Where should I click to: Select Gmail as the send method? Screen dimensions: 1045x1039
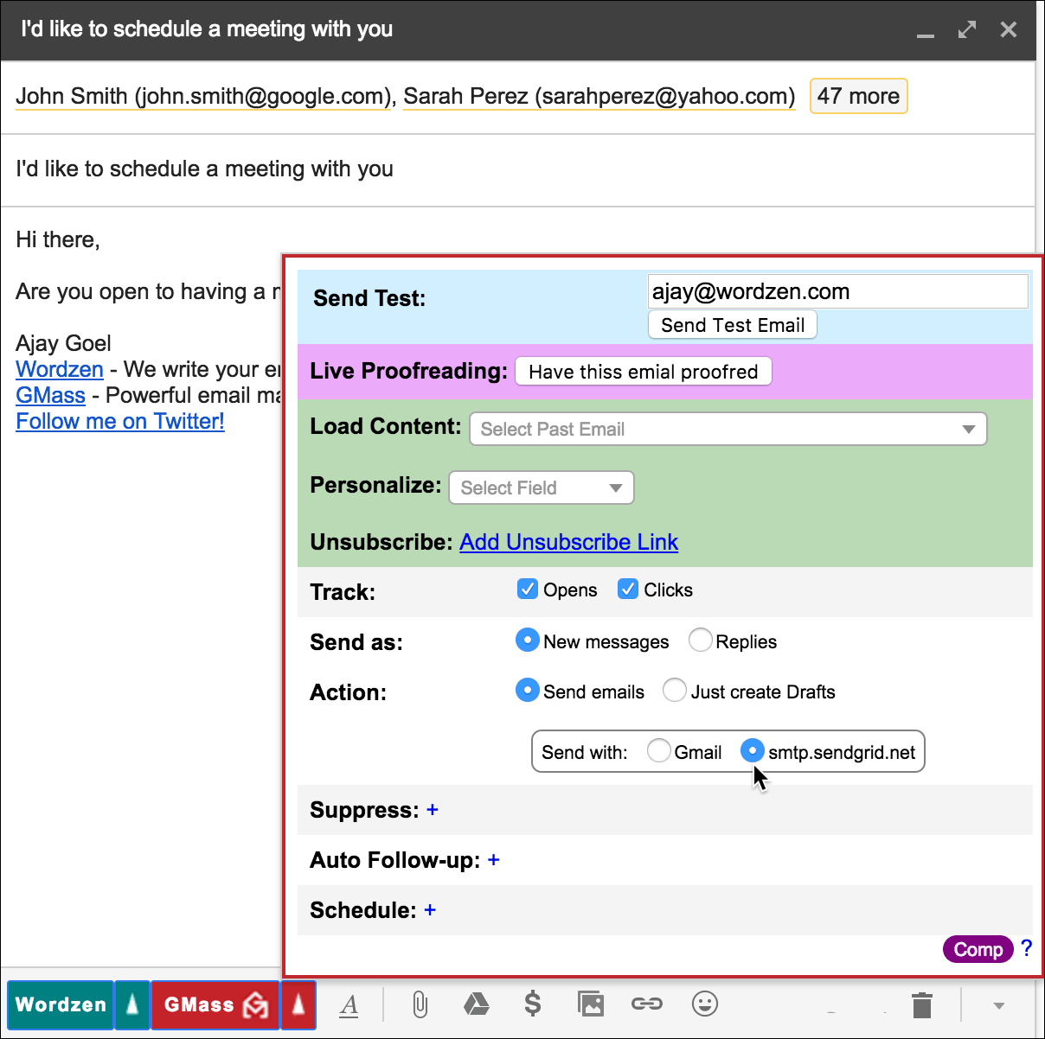pos(658,751)
